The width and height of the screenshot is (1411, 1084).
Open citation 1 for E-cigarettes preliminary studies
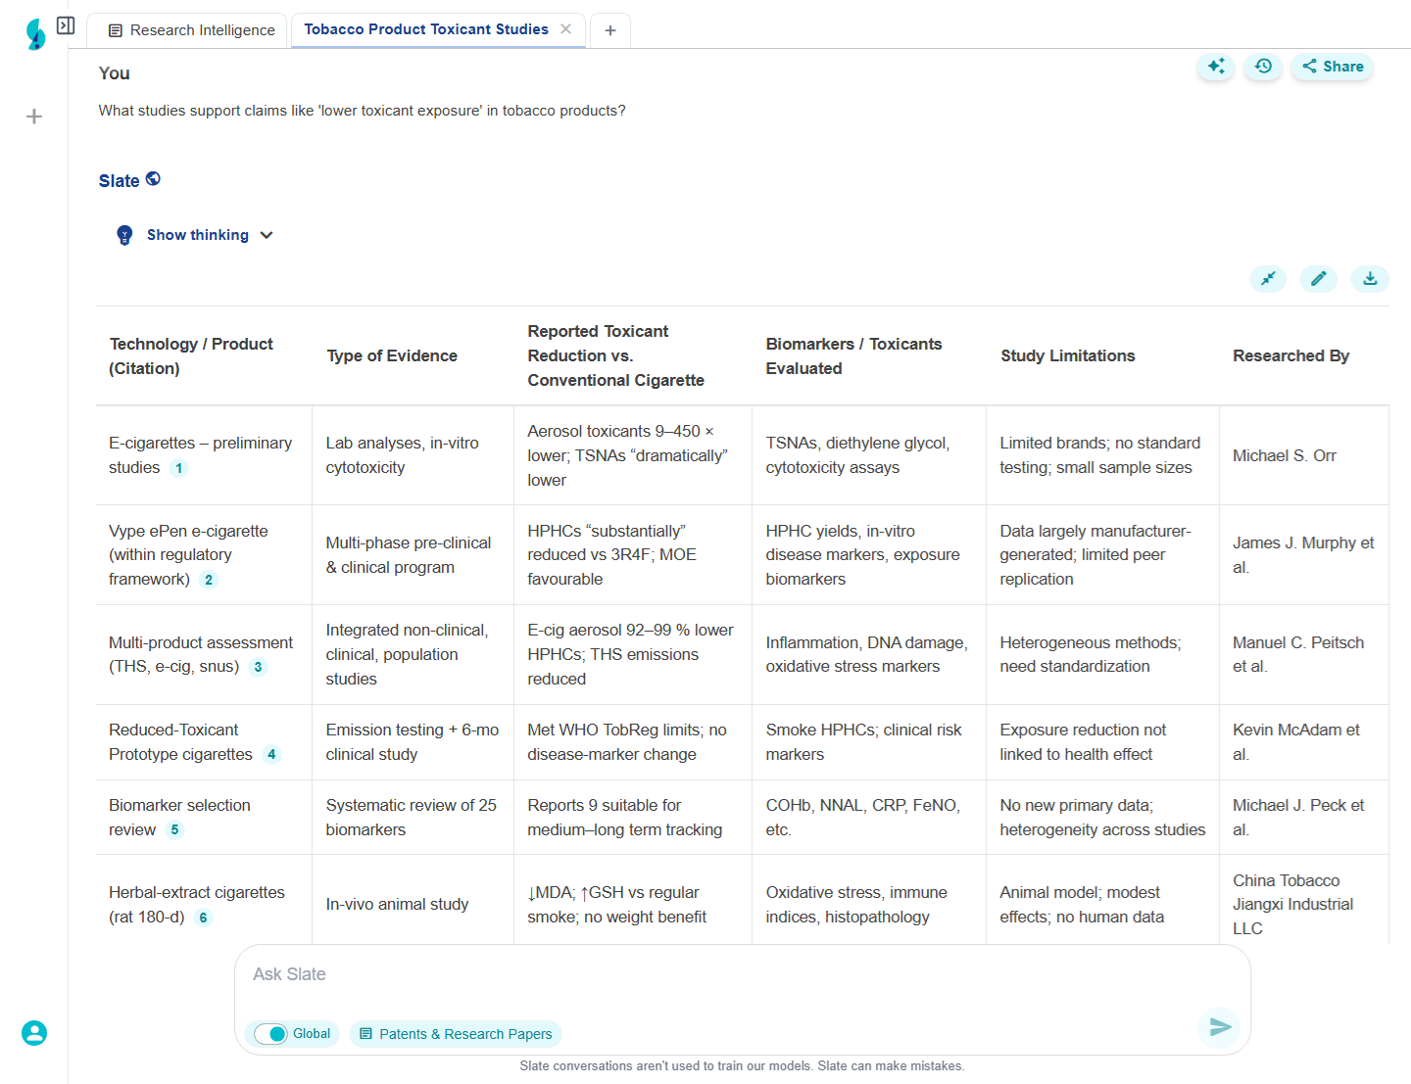[178, 468]
